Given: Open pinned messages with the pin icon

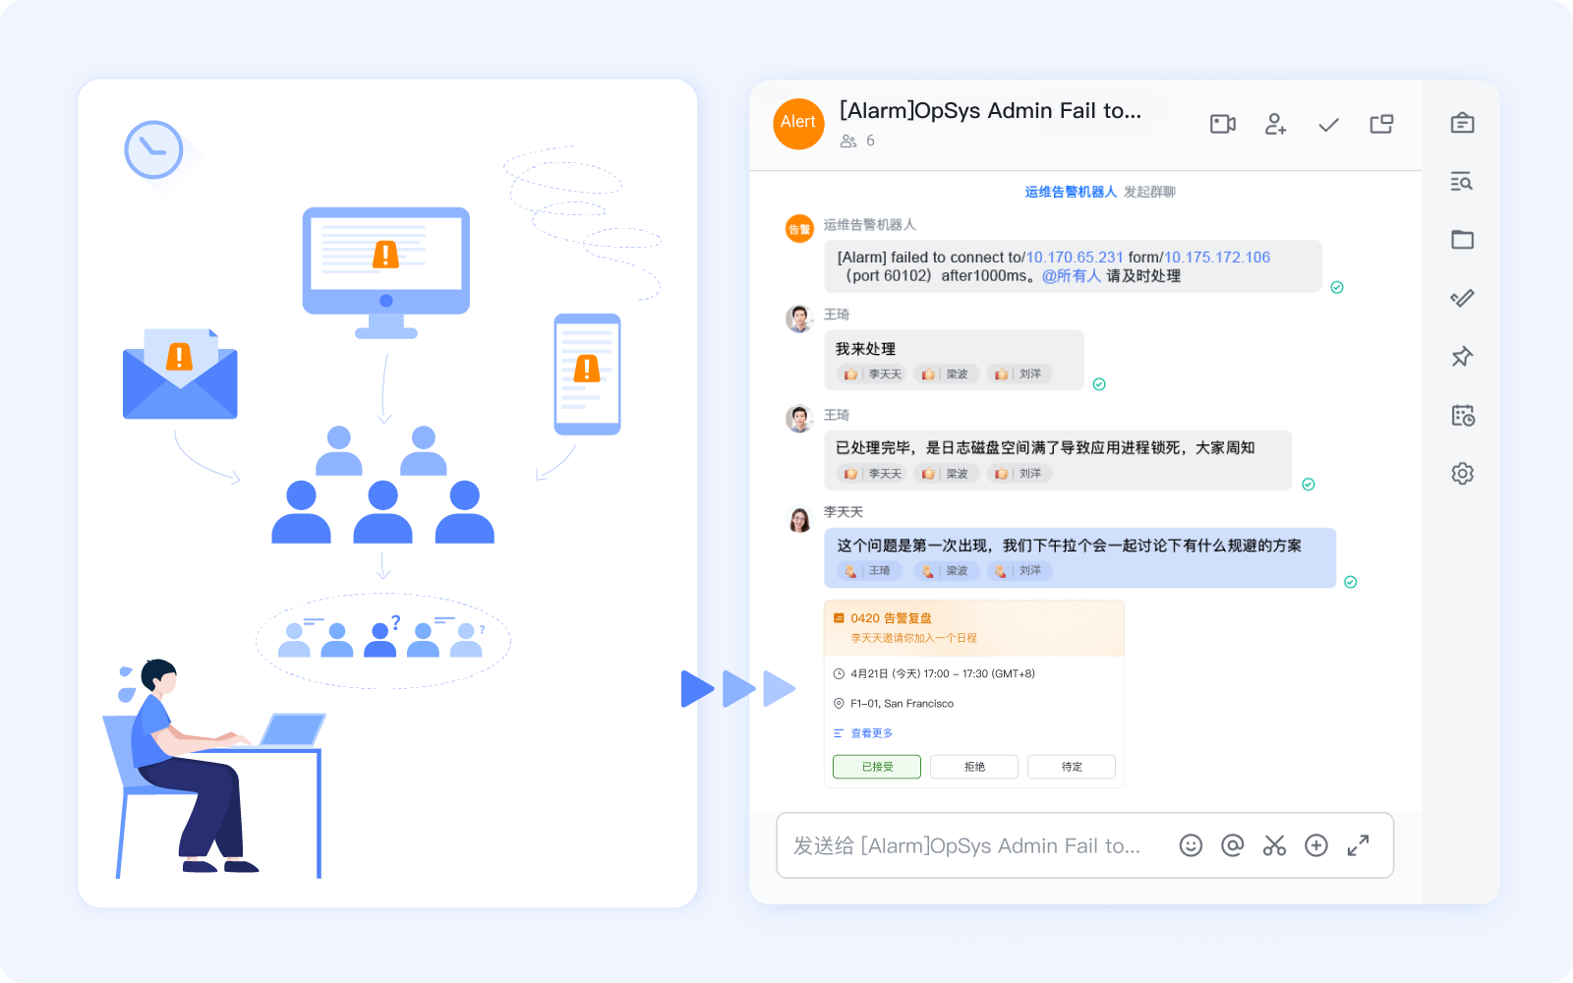Looking at the screenshot, I should click(1462, 357).
